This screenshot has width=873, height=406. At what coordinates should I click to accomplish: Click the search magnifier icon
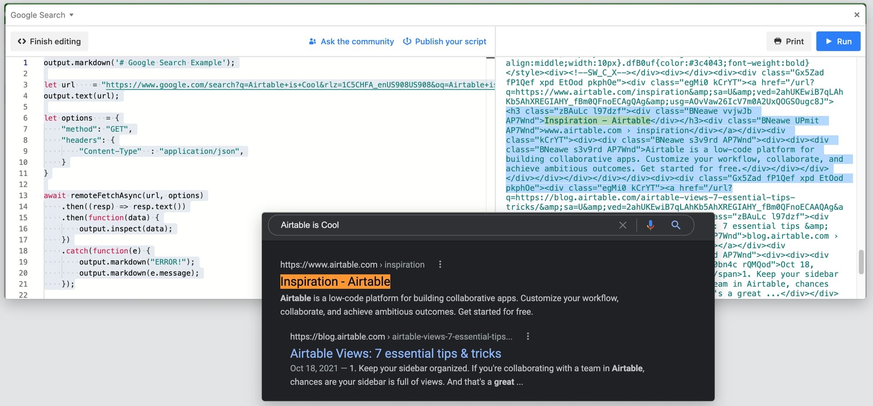click(676, 225)
